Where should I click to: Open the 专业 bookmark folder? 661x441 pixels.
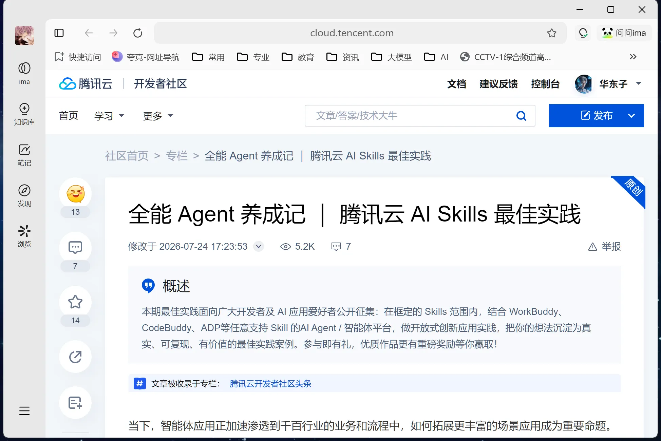point(253,57)
